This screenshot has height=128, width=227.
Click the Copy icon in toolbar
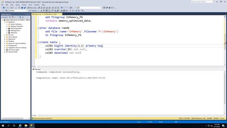click(55, 8)
